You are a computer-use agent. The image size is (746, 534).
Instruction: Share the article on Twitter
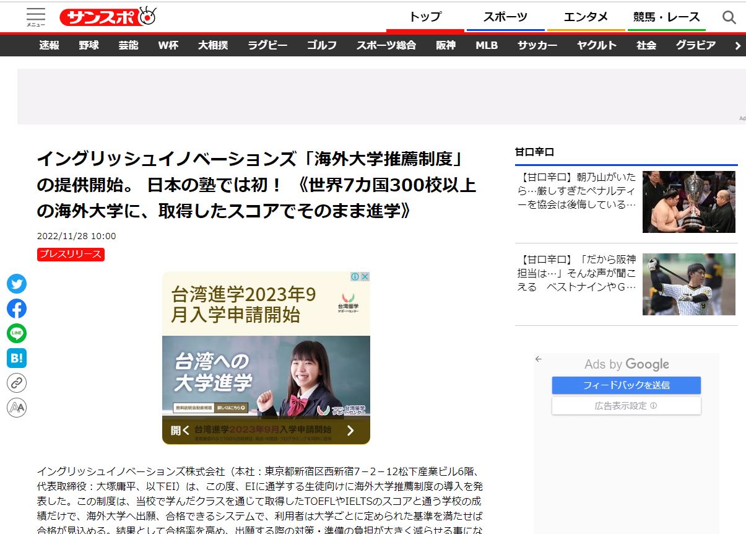tap(17, 284)
